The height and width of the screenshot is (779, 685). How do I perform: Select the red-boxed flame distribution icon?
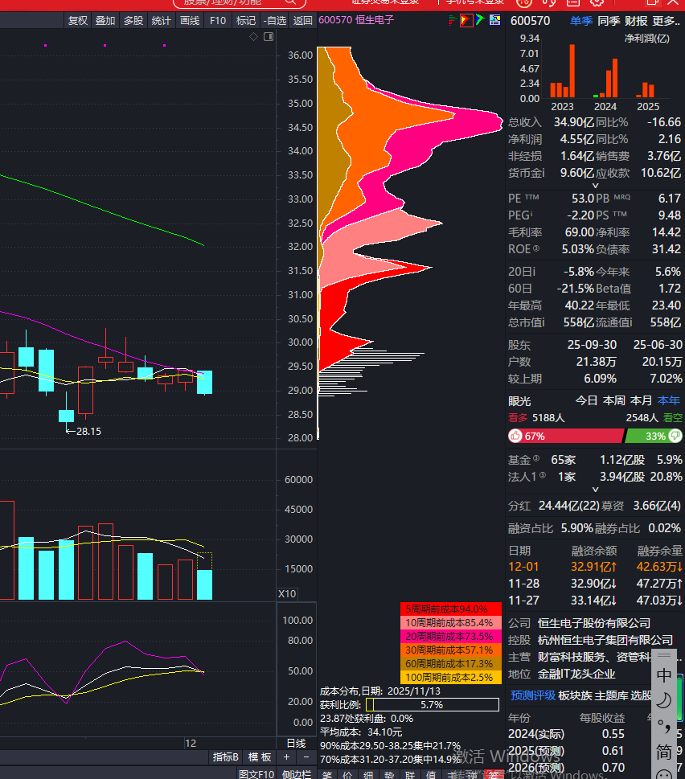coord(466,20)
